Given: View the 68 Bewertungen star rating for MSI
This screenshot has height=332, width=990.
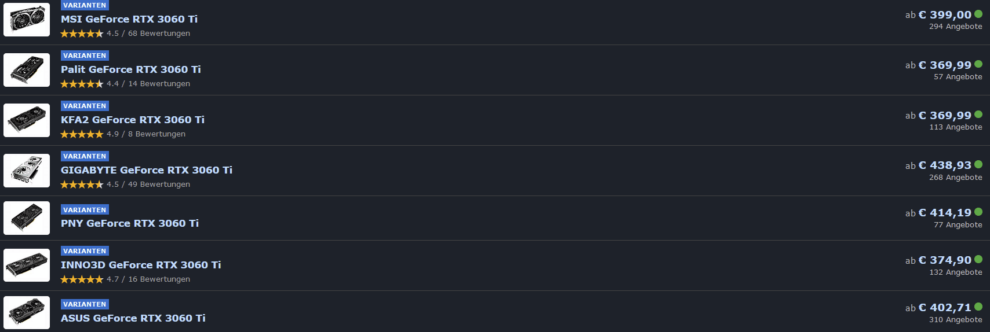Looking at the screenshot, I should click(125, 34).
